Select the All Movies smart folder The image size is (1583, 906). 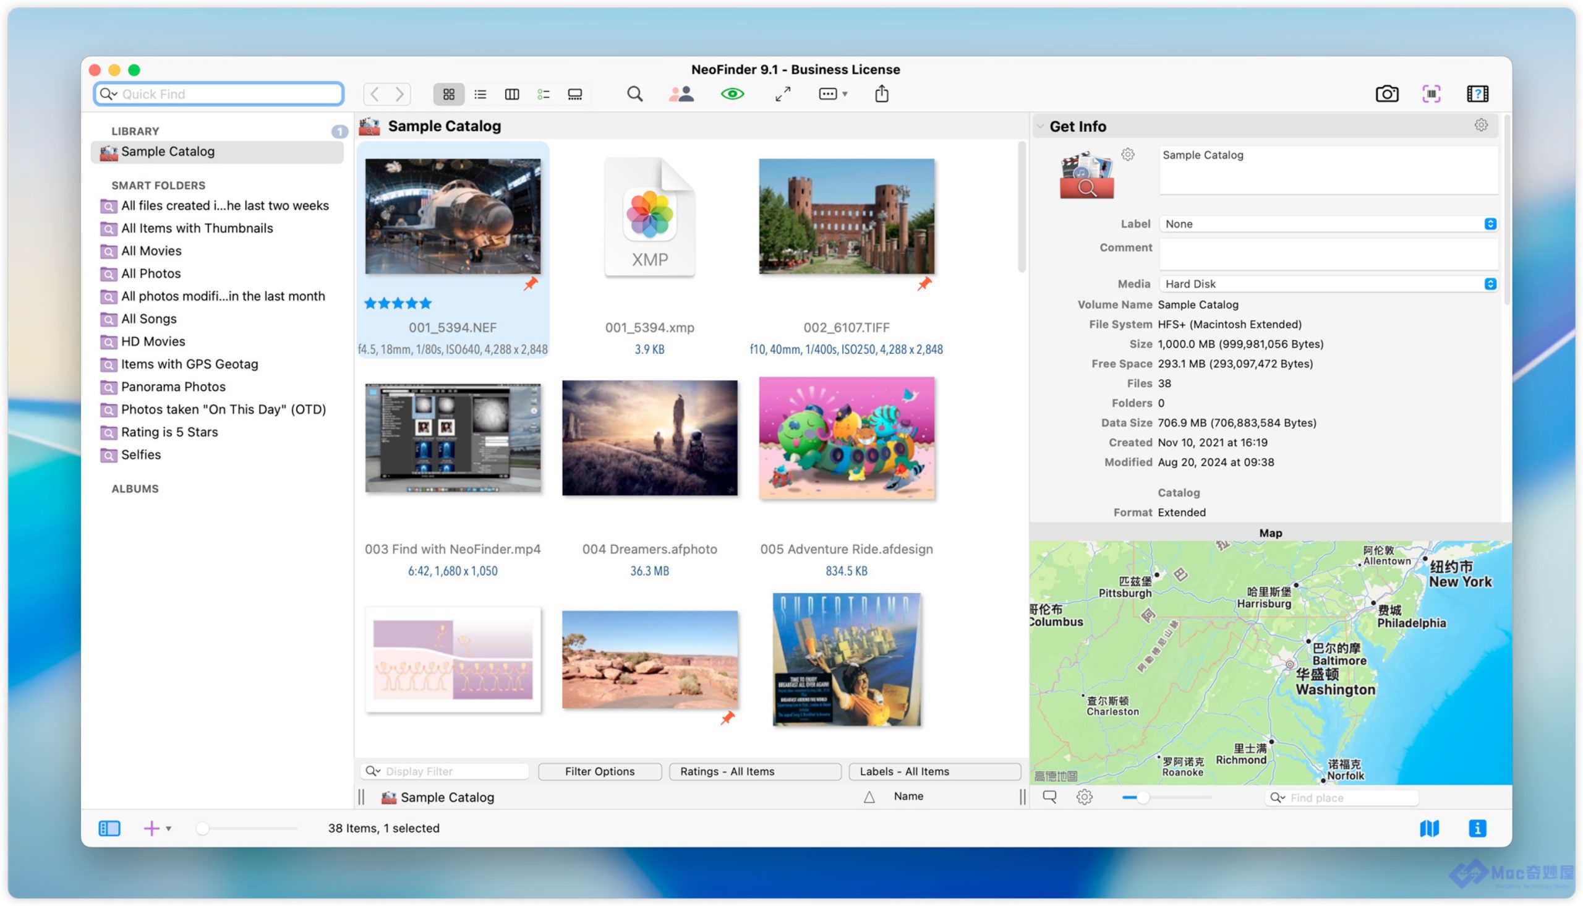tap(151, 250)
